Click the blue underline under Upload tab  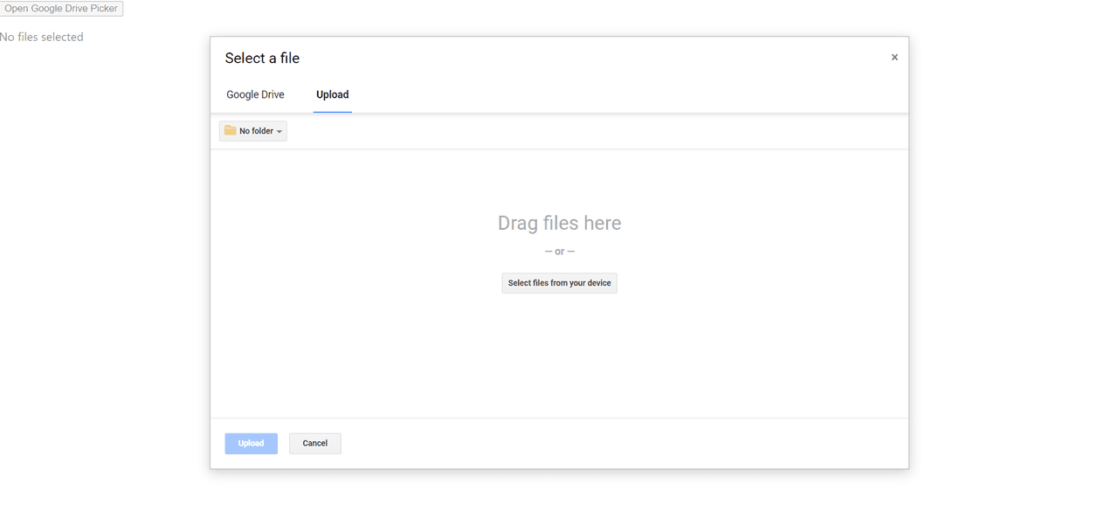click(x=332, y=112)
